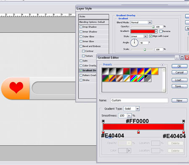Choose the Blue, Red, Yellow gradient preset
This screenshot has width=189, height=165.
(141, 71)
